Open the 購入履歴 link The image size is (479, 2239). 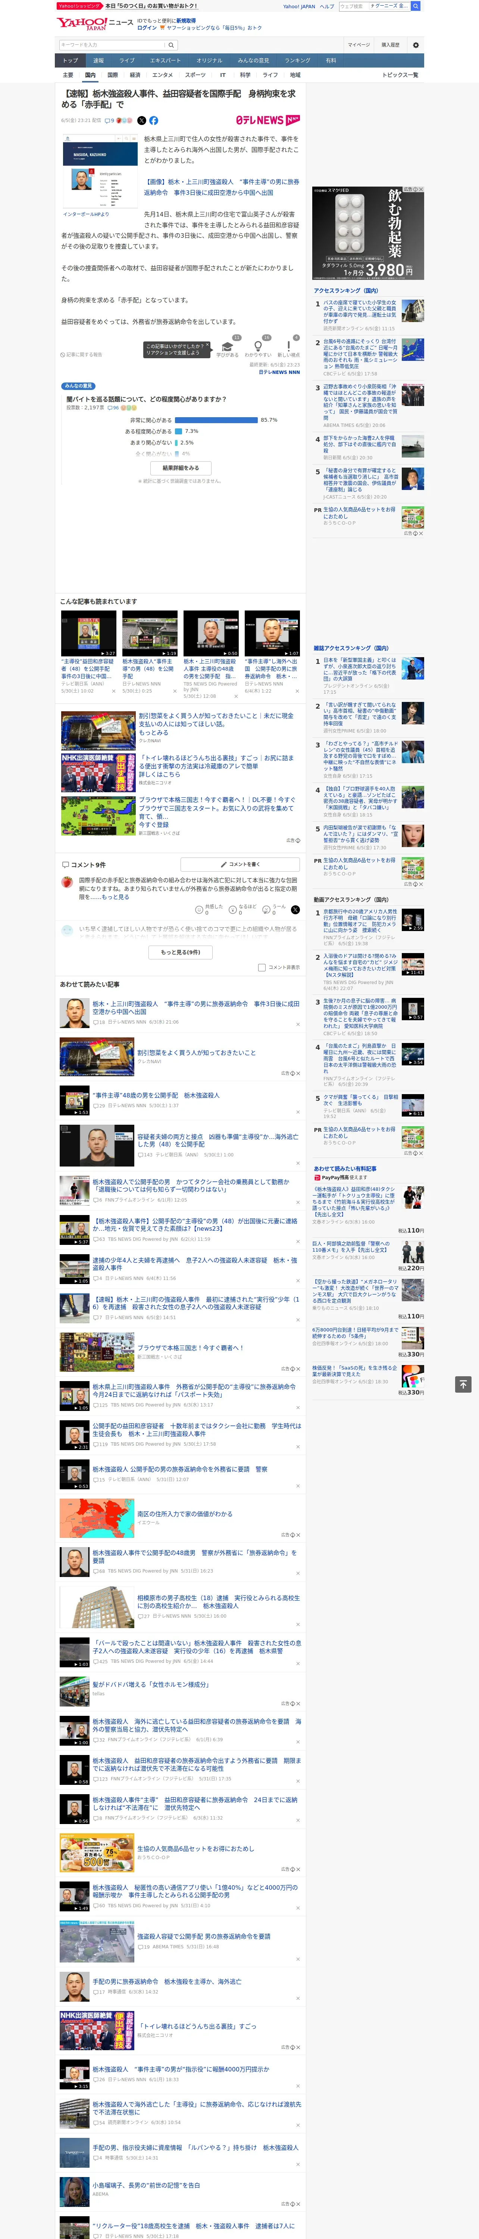(390, 45)
